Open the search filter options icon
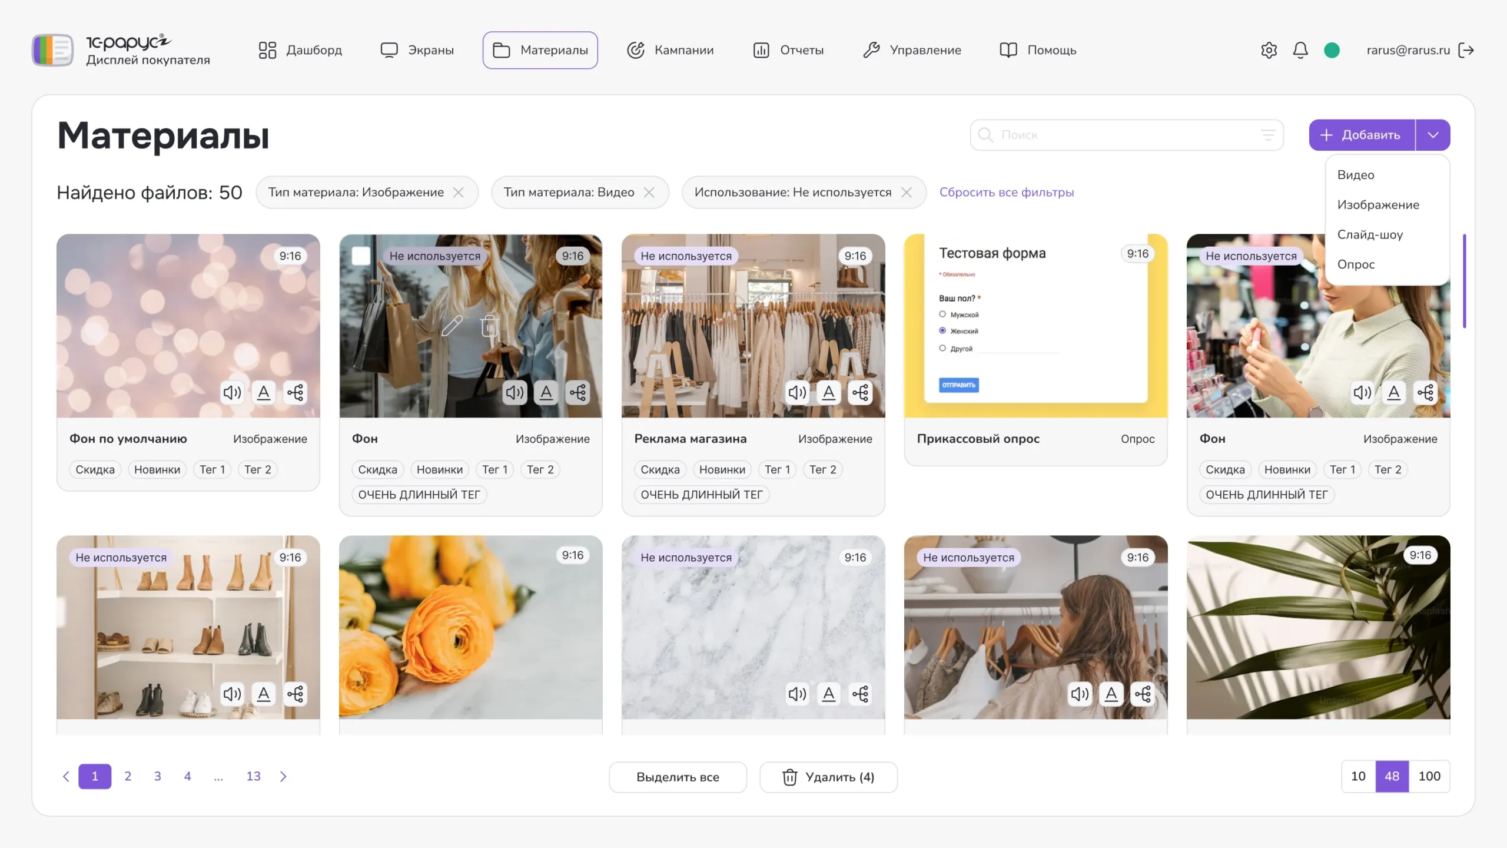1507x848 pixels. [x=1267, y=135]
